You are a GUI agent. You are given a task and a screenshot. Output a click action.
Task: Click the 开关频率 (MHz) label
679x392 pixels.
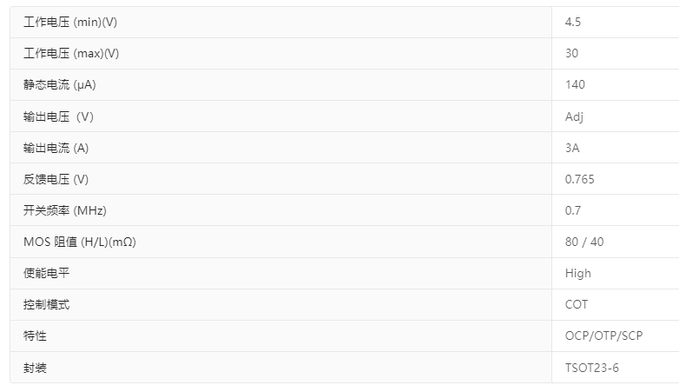pos(65,210)
